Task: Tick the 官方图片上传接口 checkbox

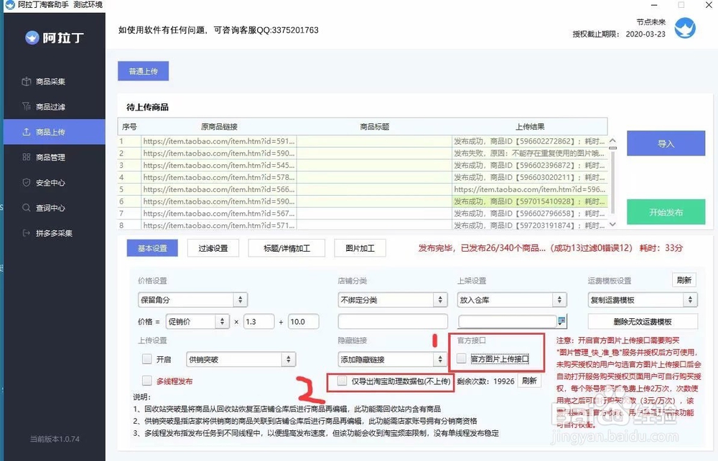Action: tap(462, 358)
